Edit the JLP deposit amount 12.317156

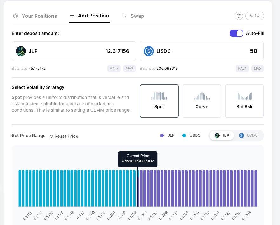click(117, 51)
